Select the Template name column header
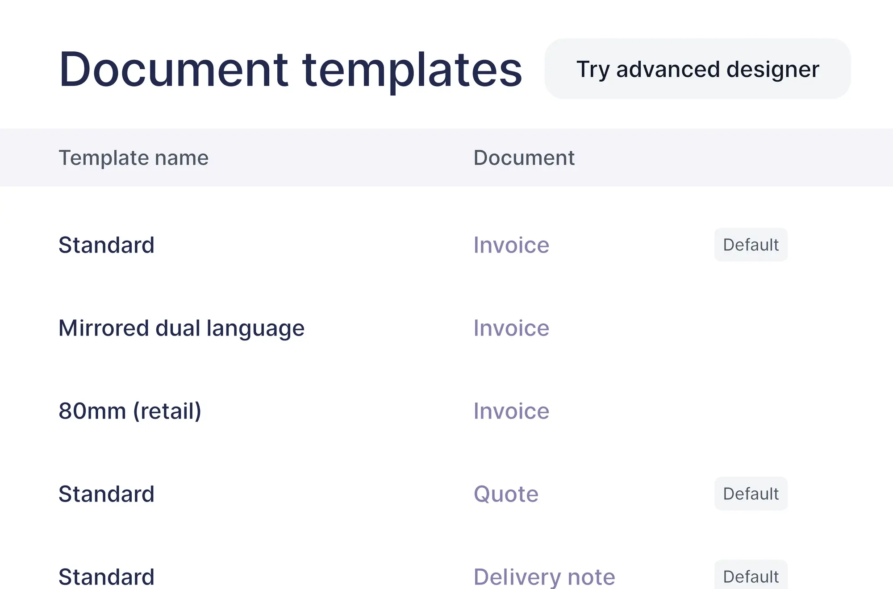This screenshot has height=589, width=893. pyautogui.click(x=134, y=158)
